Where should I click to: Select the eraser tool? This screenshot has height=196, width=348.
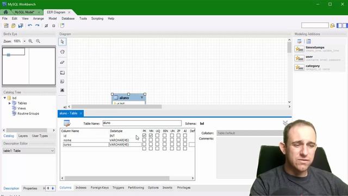63,63
